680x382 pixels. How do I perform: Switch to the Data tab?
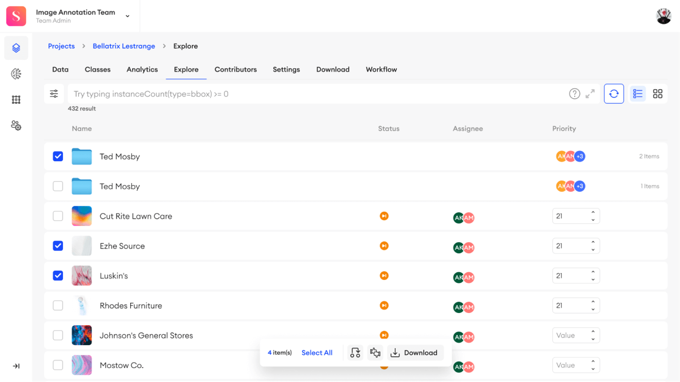click(x=60, y=69)
